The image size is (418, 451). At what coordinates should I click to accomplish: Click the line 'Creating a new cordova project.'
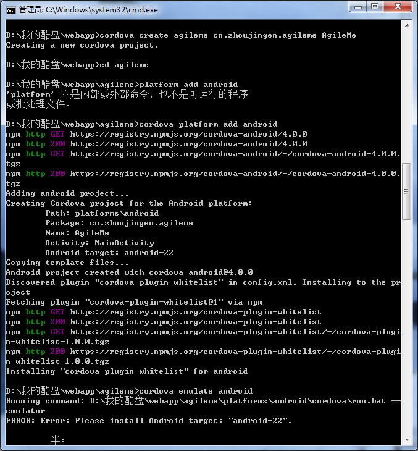(82, 46)
